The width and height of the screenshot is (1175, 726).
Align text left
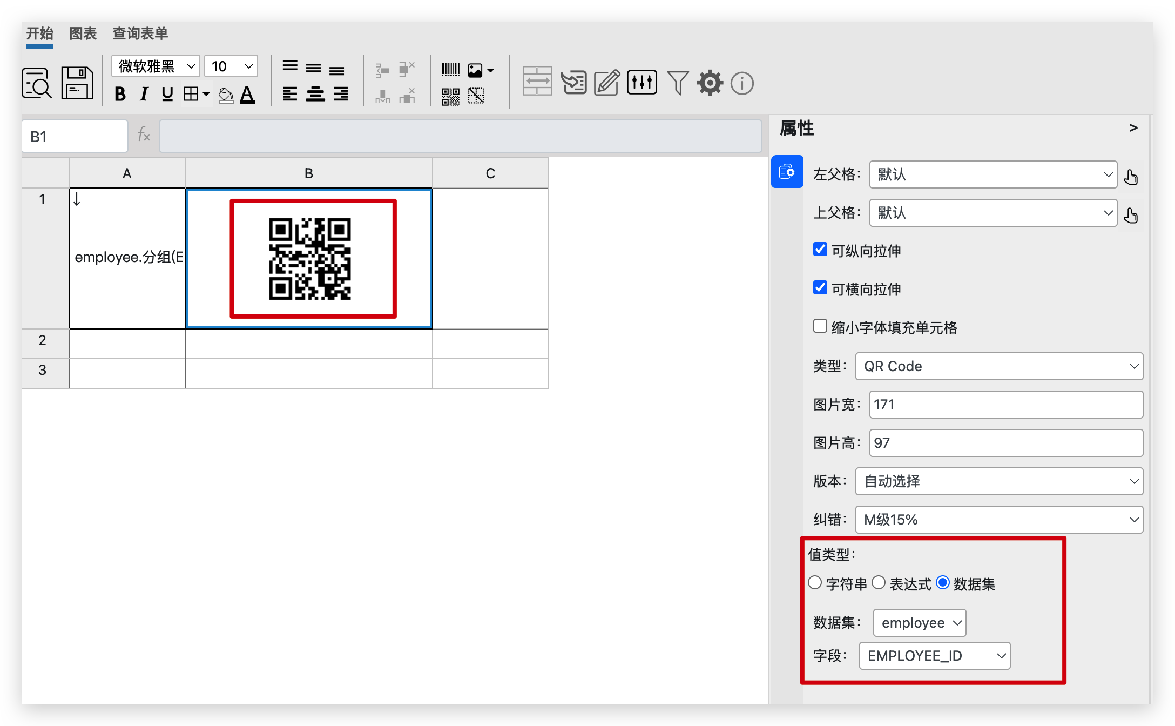(290, 94)
